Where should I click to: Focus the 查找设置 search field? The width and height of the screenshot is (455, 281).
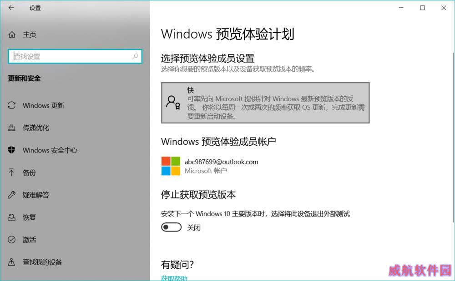(75, 56)
